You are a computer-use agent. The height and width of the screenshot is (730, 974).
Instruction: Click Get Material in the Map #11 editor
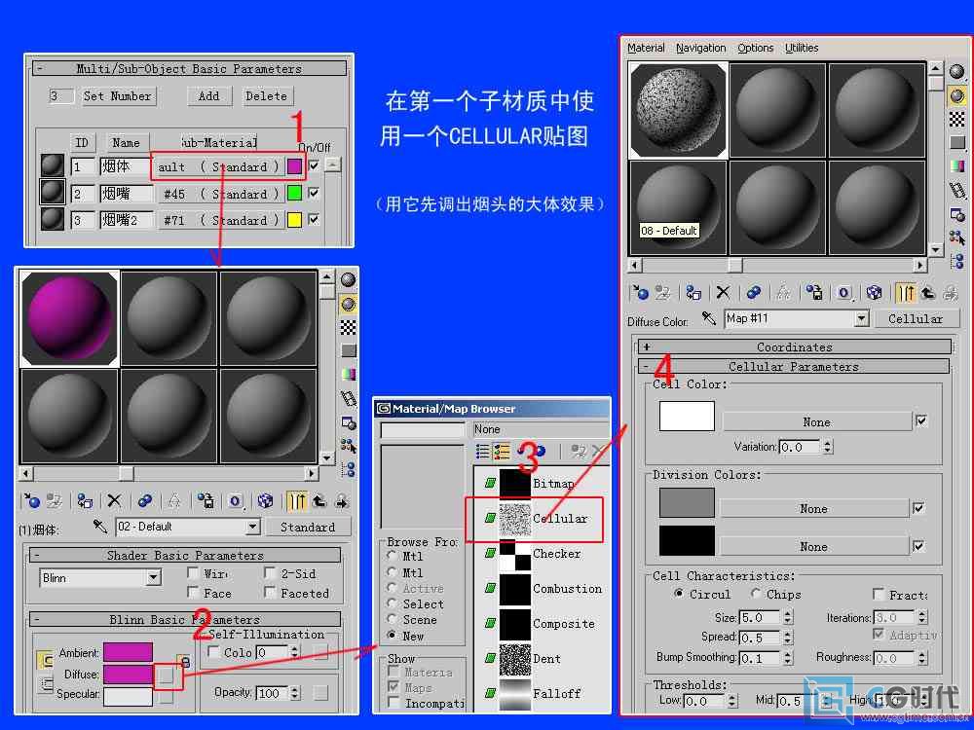pyautogui.click(x=639, y=292)
